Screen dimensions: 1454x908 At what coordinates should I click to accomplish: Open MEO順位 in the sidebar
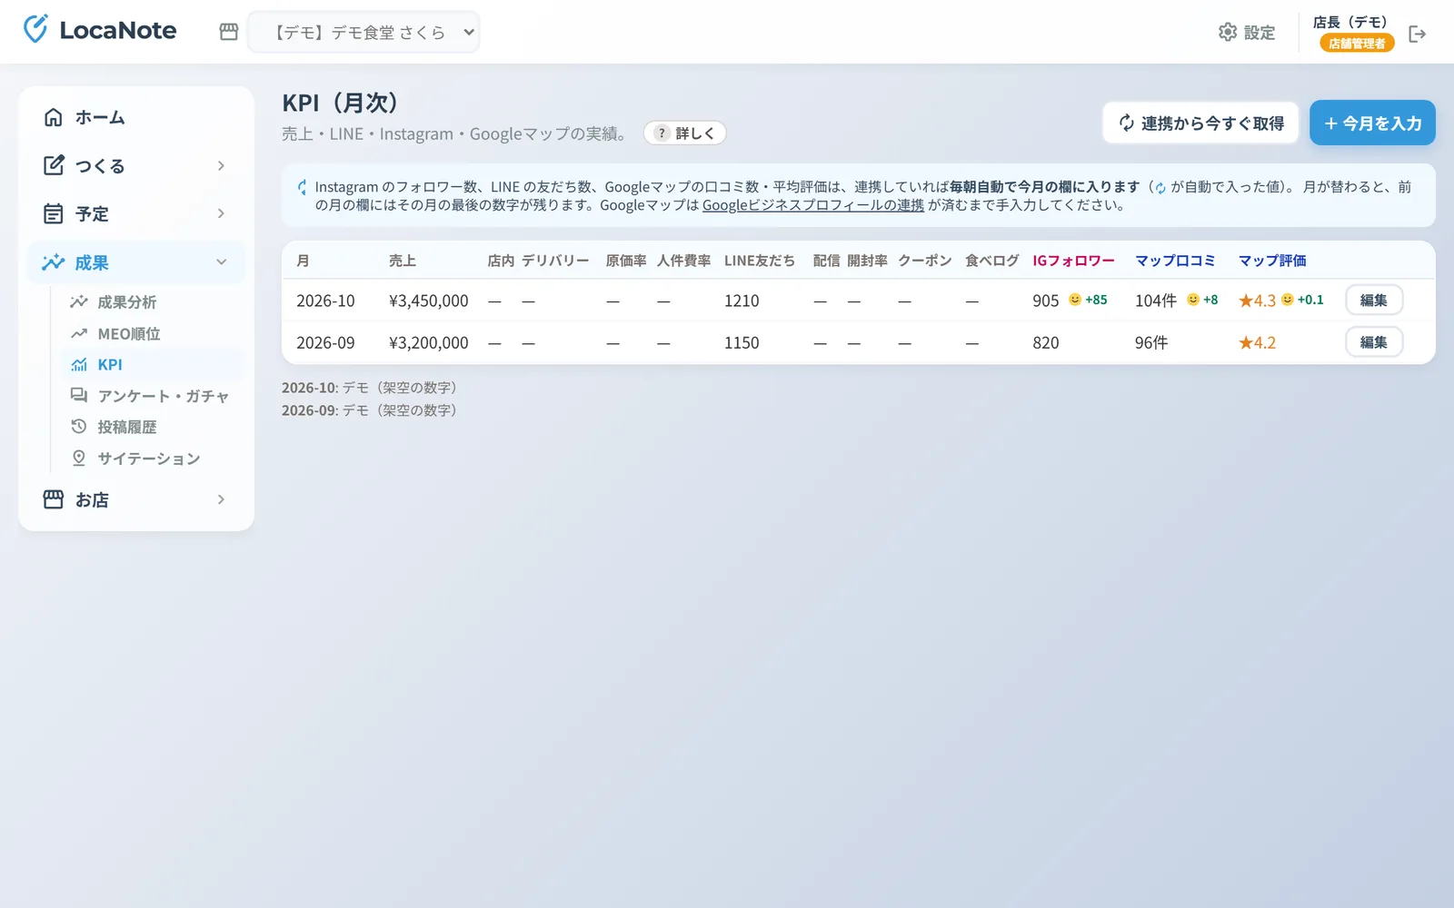click(154, 333)
